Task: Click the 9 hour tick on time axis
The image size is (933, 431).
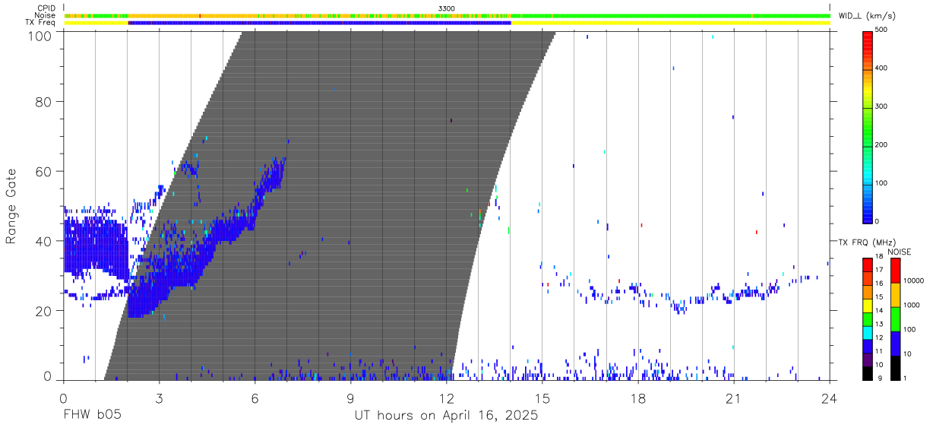Action: point(350,398)
